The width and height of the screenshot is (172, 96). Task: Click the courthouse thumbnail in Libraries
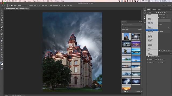tap(127, 37)
